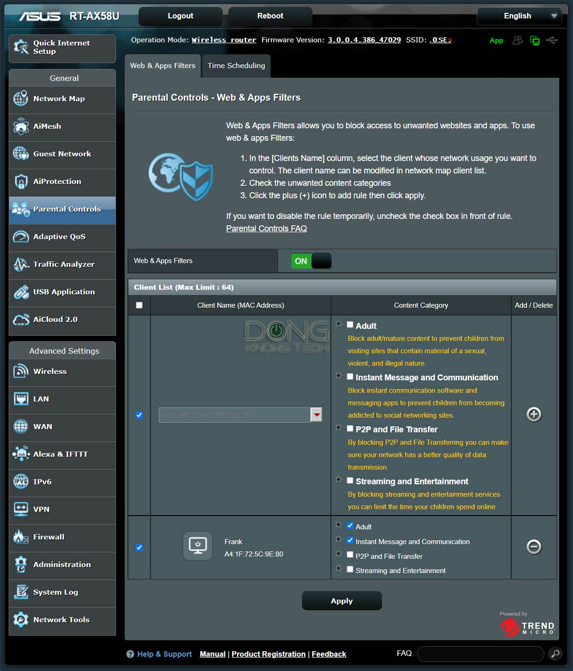The height and width of the screenshot is (671, 573).
Task: Click the FAQ search input field
Action: coord(480,653)
